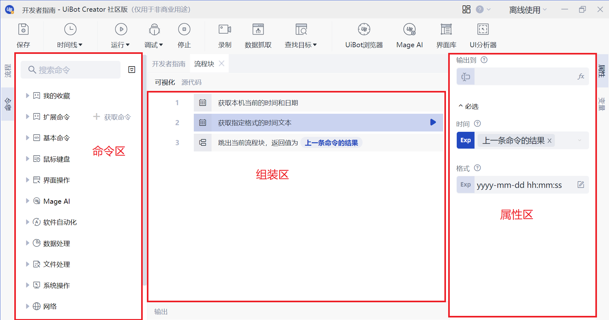Viewport: 609px width, 320px height.
Task: Click the 调试 debug bug icon
Action: [154, 29]
